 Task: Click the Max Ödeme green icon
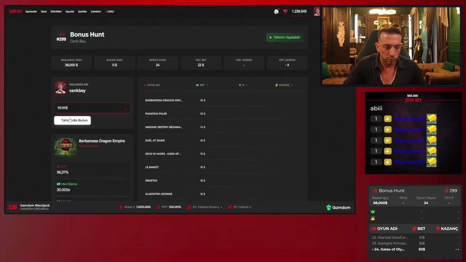tap(58, 184)
